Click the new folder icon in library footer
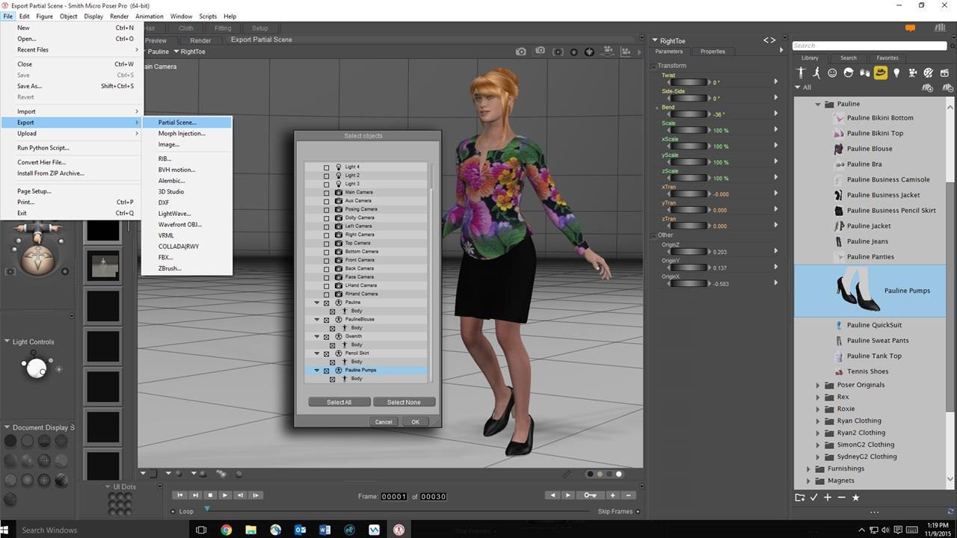The image size is (957, 538). pos(800,497)
